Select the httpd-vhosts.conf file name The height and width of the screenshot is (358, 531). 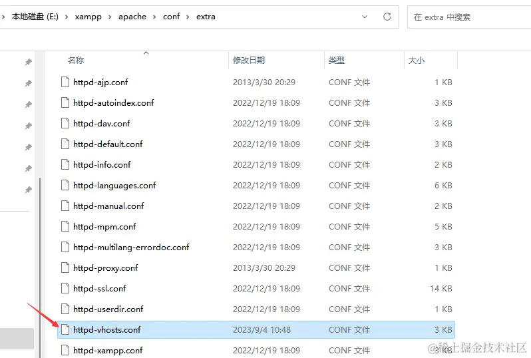(x=106, y=329)
